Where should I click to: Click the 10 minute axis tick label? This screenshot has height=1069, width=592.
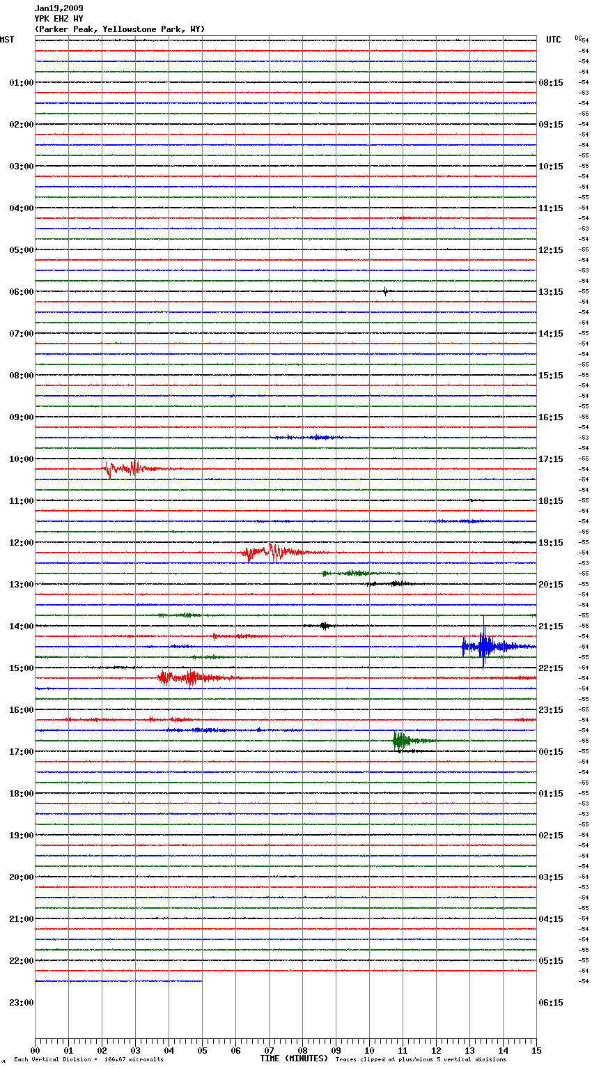(369, 1050)
